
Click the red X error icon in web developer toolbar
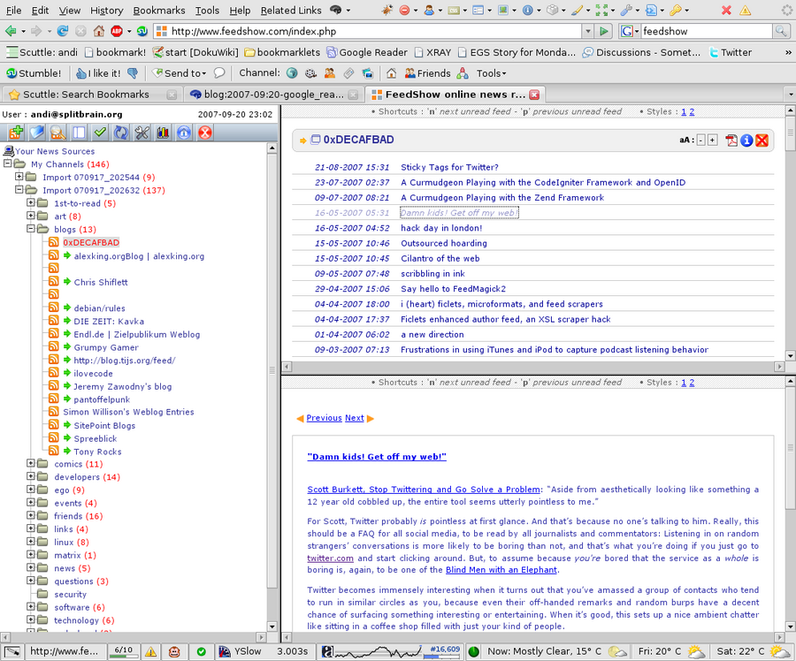(x=726, y=10)
